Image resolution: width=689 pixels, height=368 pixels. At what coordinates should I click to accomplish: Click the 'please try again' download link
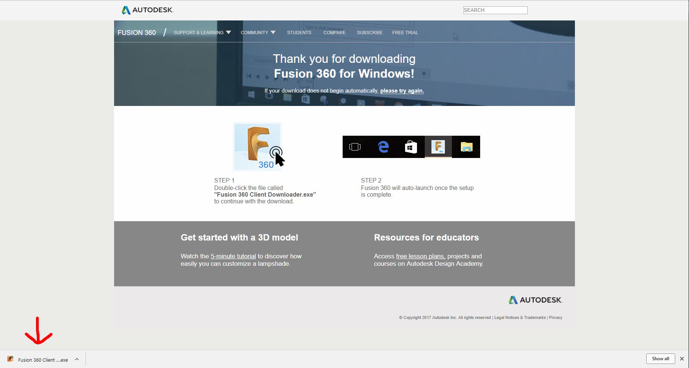pyautogui.click(x=402, y=91)
